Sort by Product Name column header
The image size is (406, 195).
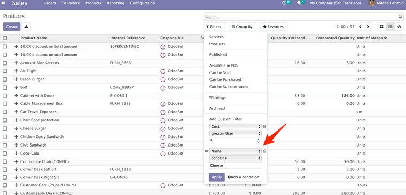[x=34, y=38]
